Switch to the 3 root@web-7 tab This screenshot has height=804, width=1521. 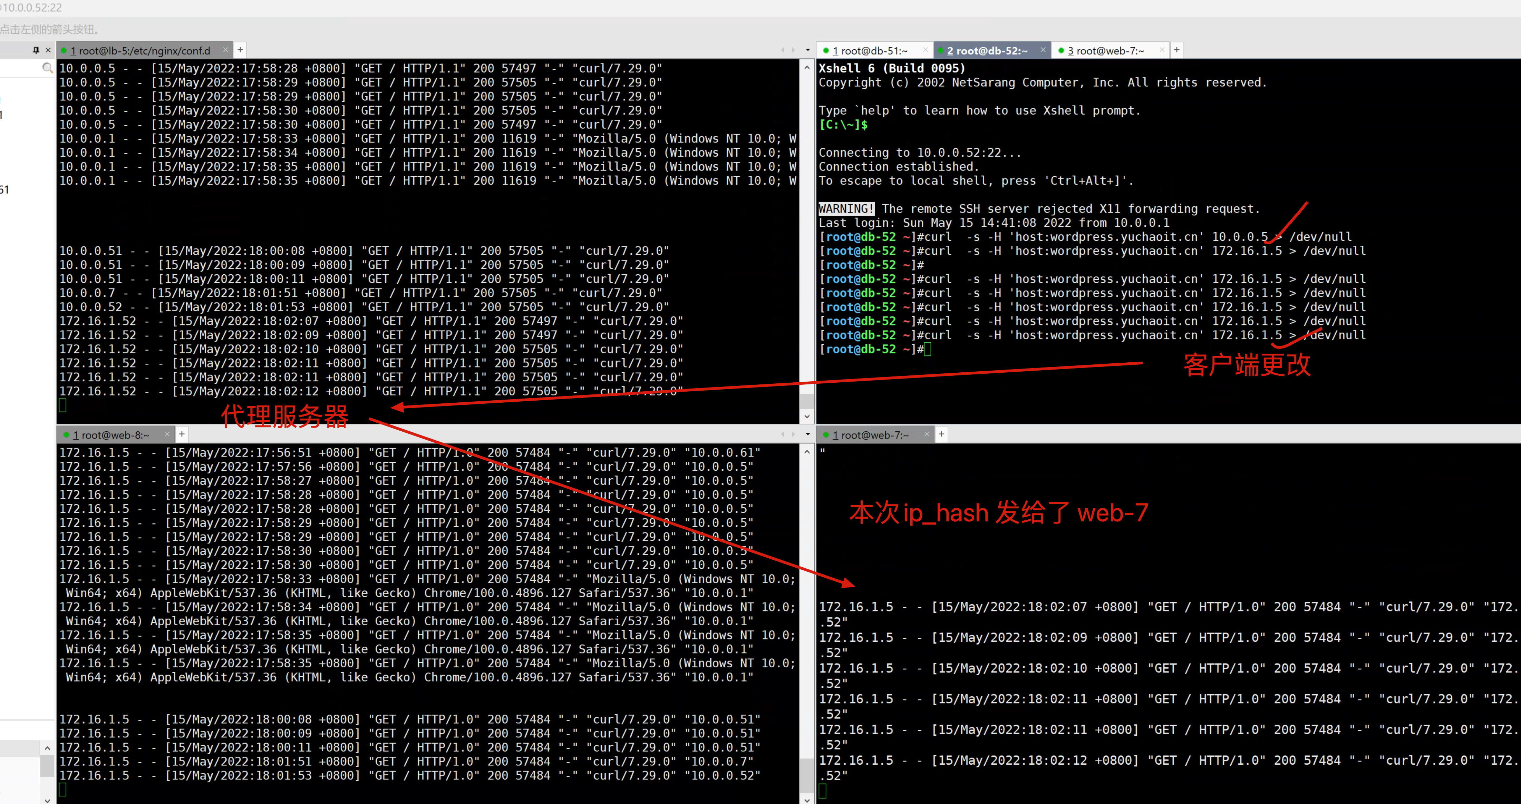[x=1105, y=51]
